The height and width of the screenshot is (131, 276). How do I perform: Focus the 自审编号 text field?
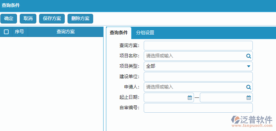point(198,108)
